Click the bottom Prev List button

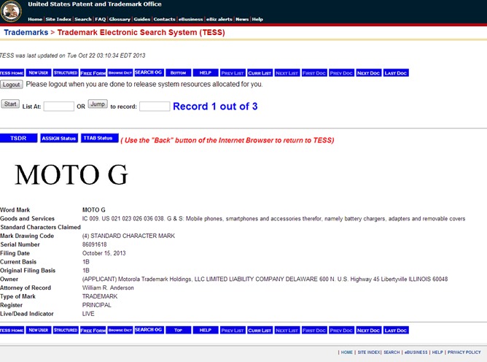[233, 330]
